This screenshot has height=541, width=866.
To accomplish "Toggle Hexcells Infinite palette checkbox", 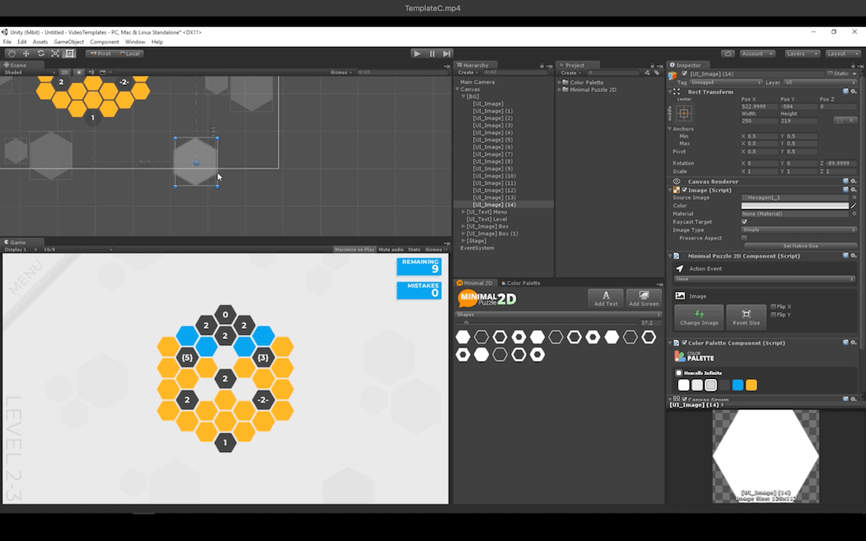I will (x=679, y=374).
